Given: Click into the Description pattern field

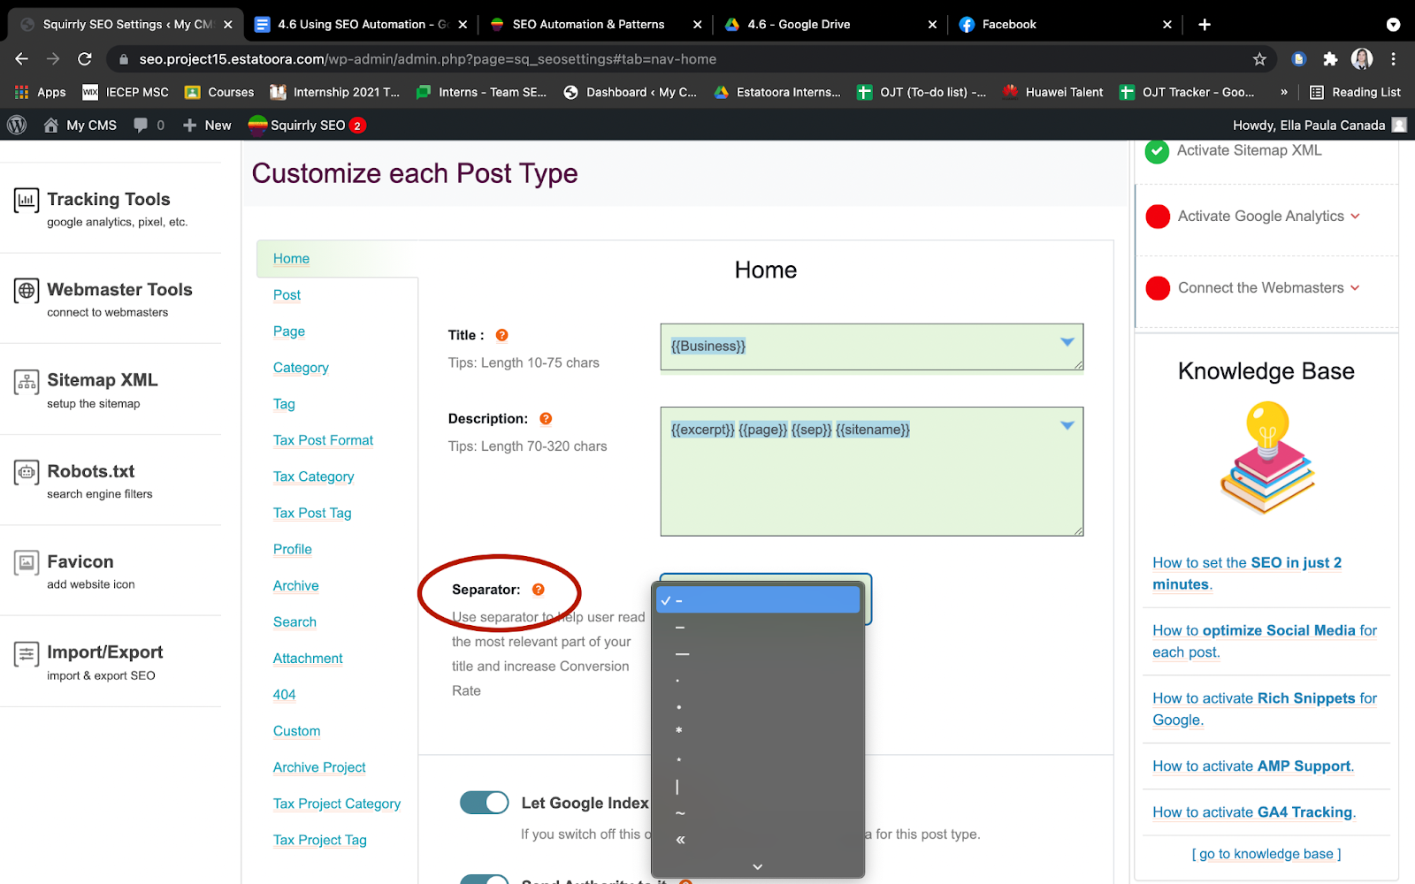Looking at the screenshot, I should [872, 471].
